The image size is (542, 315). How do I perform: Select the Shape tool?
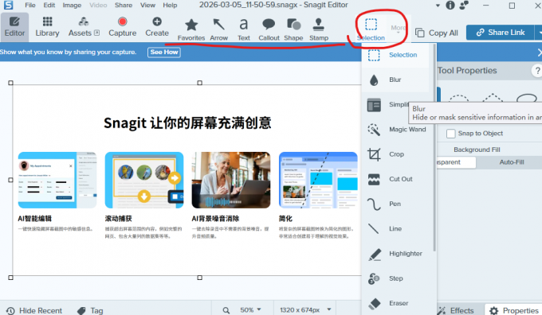[x=293, y=29]
